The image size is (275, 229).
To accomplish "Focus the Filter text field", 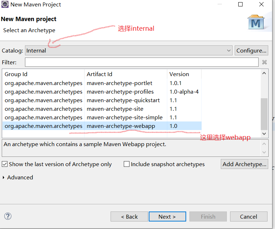I will (x=142, y=62).
